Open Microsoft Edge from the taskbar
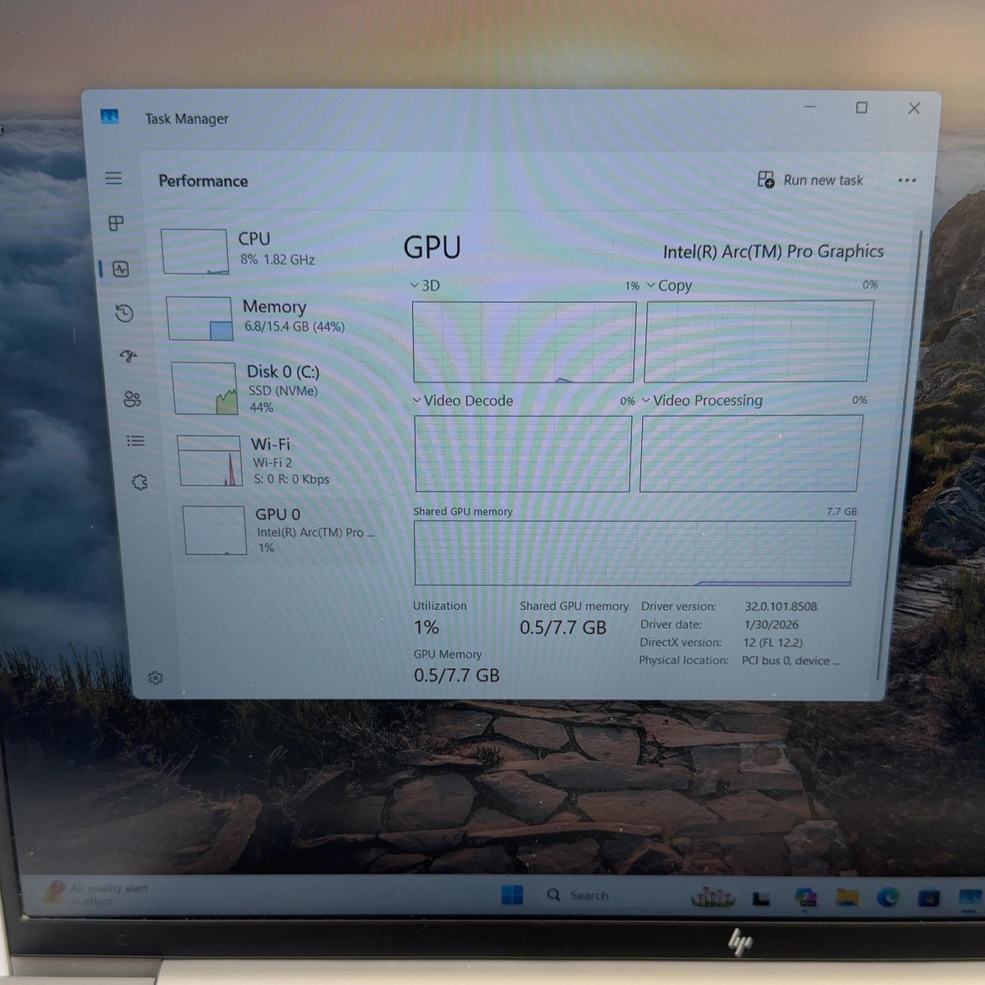The width and height of the screenshot is (985, 985). (887, 896)
